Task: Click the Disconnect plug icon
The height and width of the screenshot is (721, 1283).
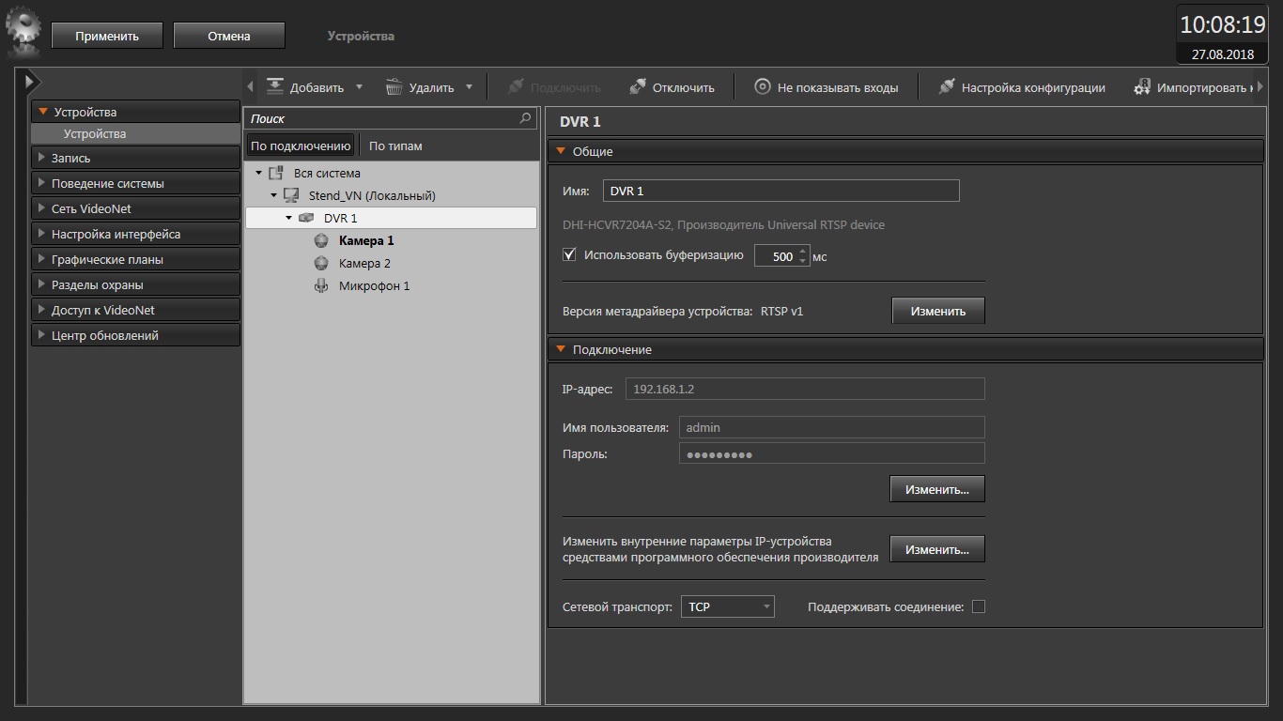Action: (638, 87)
